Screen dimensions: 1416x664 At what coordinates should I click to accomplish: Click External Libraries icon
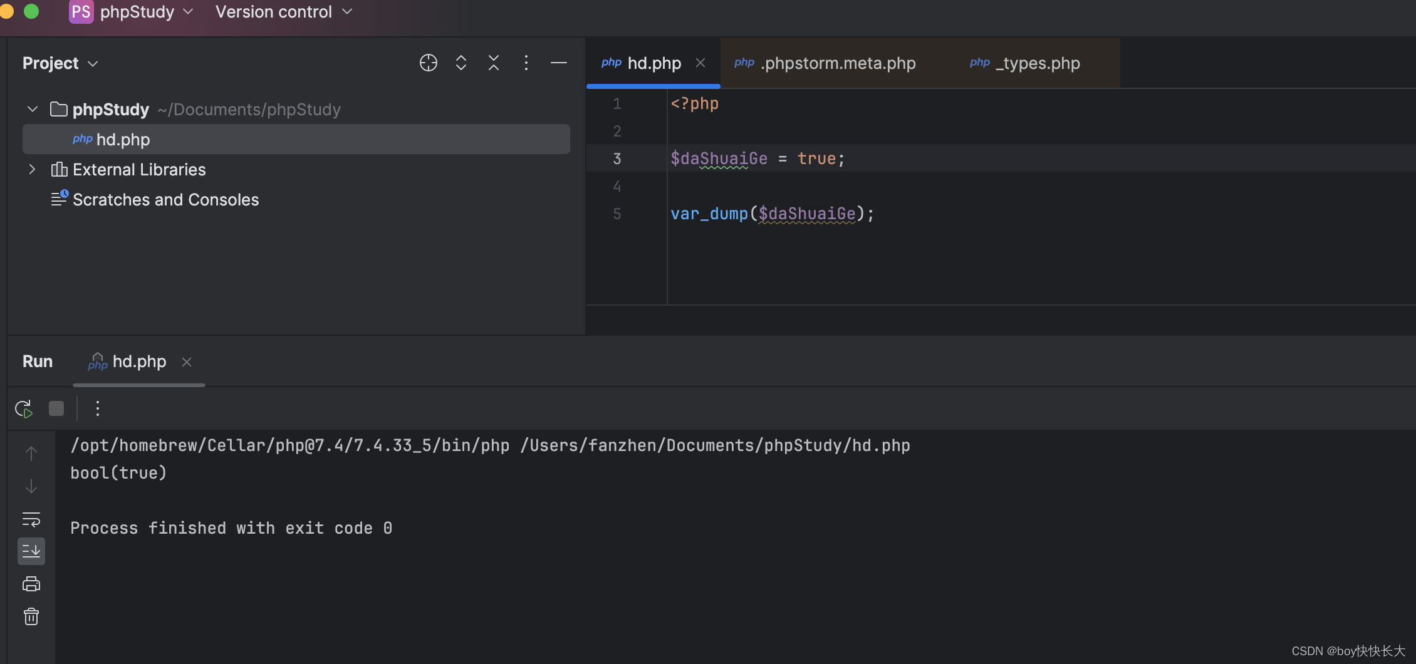coord(59,169)
